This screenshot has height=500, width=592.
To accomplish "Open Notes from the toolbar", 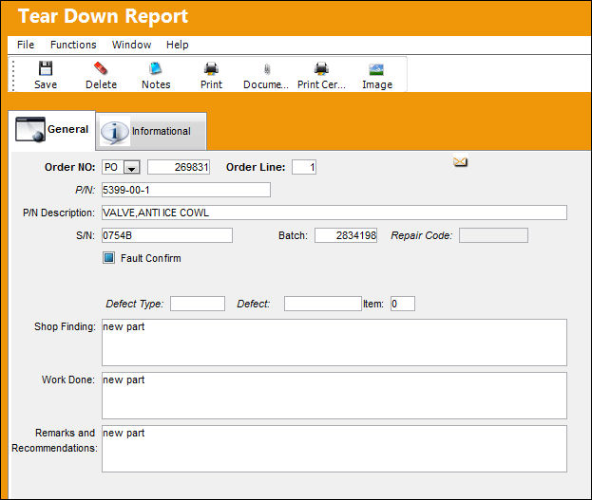I will [156, 68].
